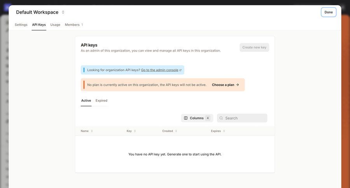This screenshot has width=350, height=188.
Task: Sort by the Name column
Action: pyautogui.click(x=87, y=131)
